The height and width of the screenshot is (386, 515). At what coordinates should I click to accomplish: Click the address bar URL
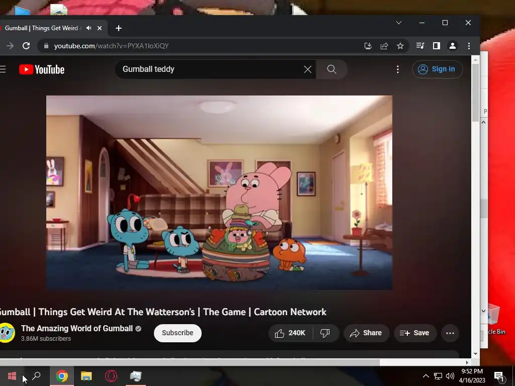111,46
